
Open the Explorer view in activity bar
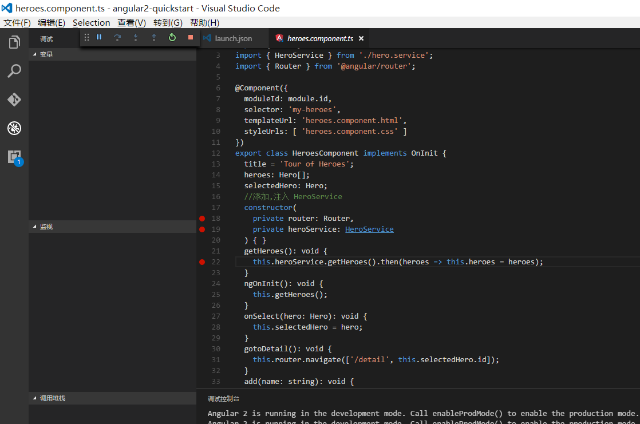click(14, 42)
